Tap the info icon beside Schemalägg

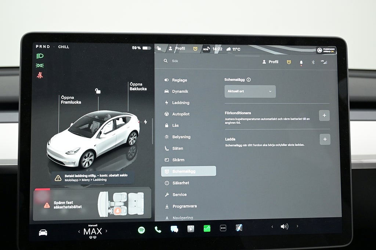point(249,80)
